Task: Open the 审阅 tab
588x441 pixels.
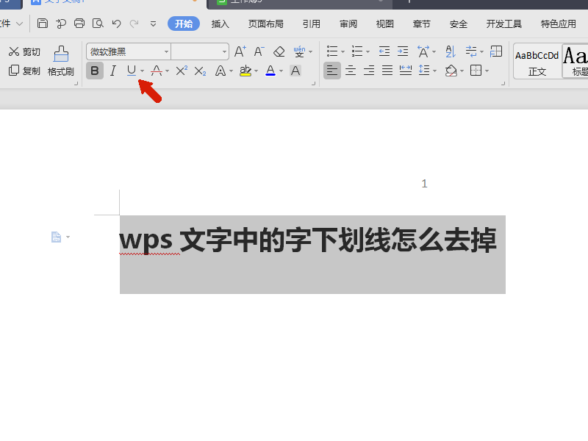Action: (x=348, y=24)
